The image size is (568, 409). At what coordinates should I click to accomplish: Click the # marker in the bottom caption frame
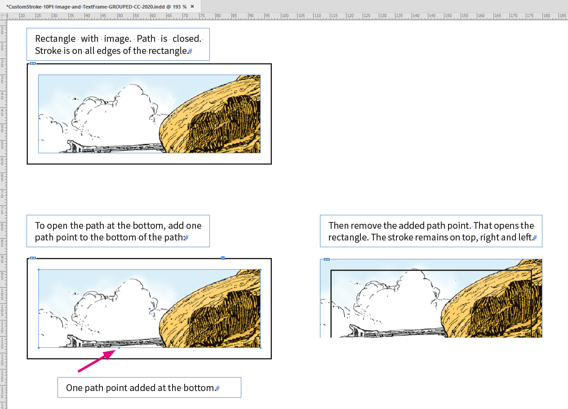tap(218, 387)
